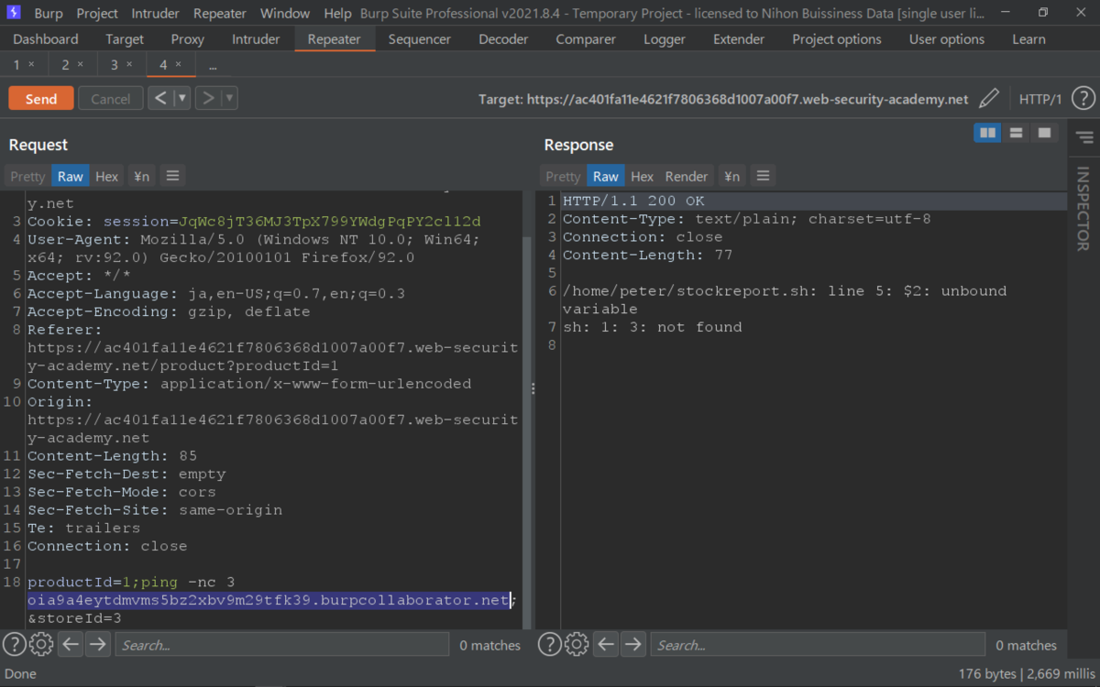Viewport: 1100px width, 687px height.
Task: Select Hex view in Request pane
Action: coord(107,176)
